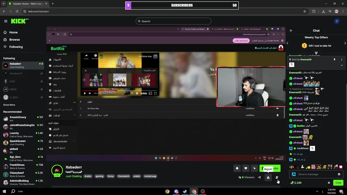Share the stream via share icon
347x195 pixels.
259,177
